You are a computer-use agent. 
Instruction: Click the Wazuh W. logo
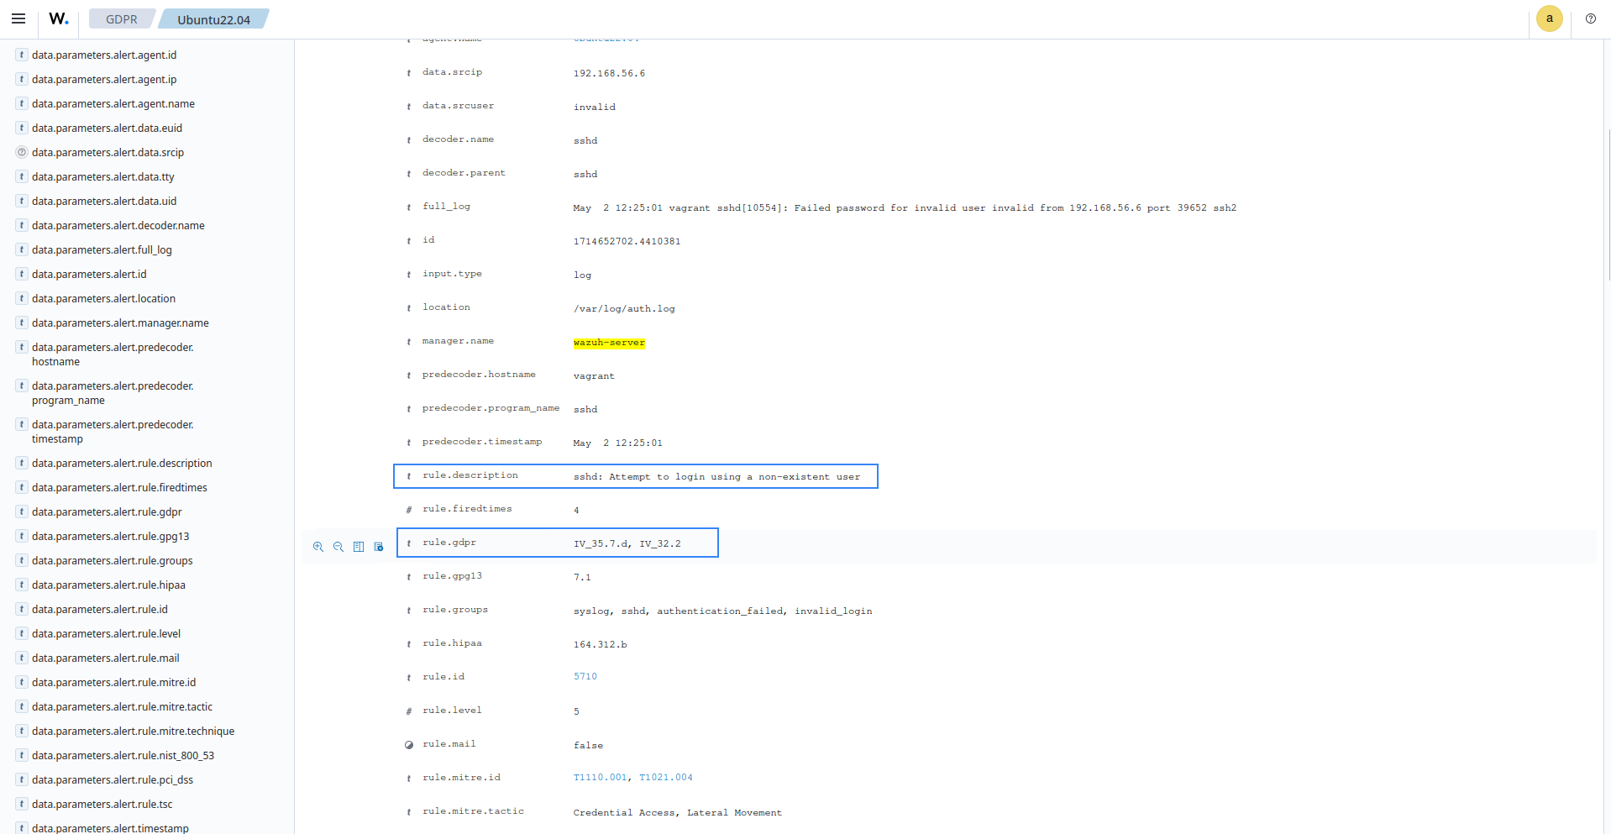click(59, 18)
